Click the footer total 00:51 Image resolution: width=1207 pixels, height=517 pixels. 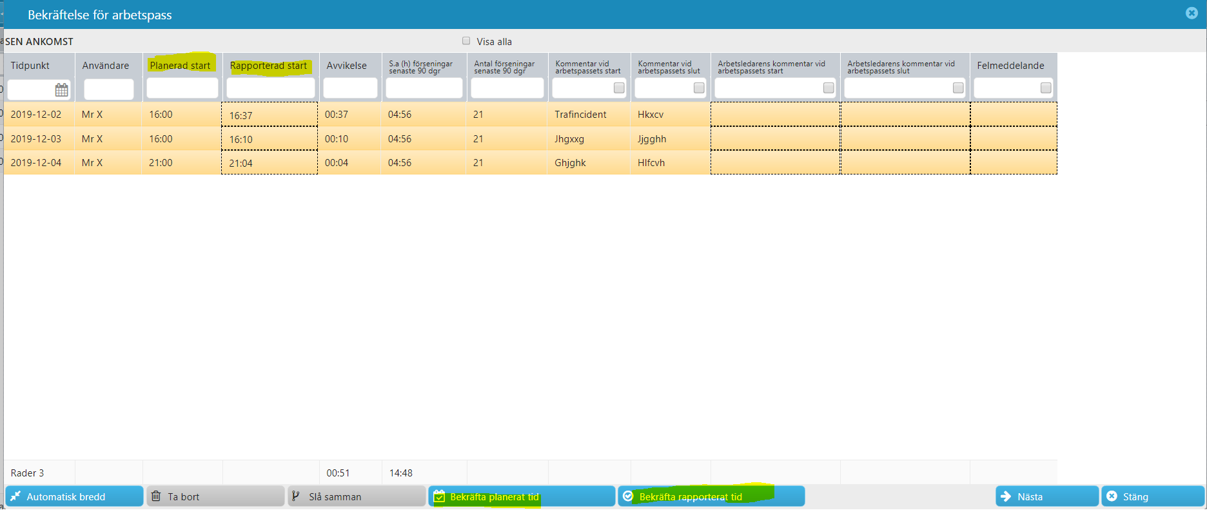pyautogui.click(x=338, y=473)
